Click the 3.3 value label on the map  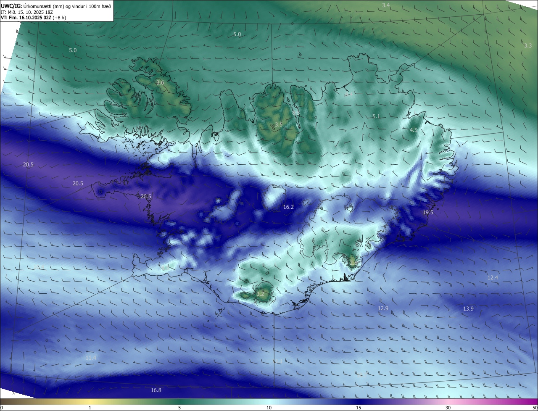[x=528, y=45]
